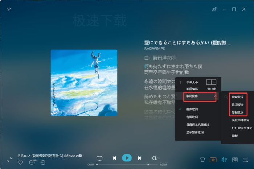Expand the 歌词操作 submenu
The height and width of the screenshot is (169, 254).
[x=197, y=96]
